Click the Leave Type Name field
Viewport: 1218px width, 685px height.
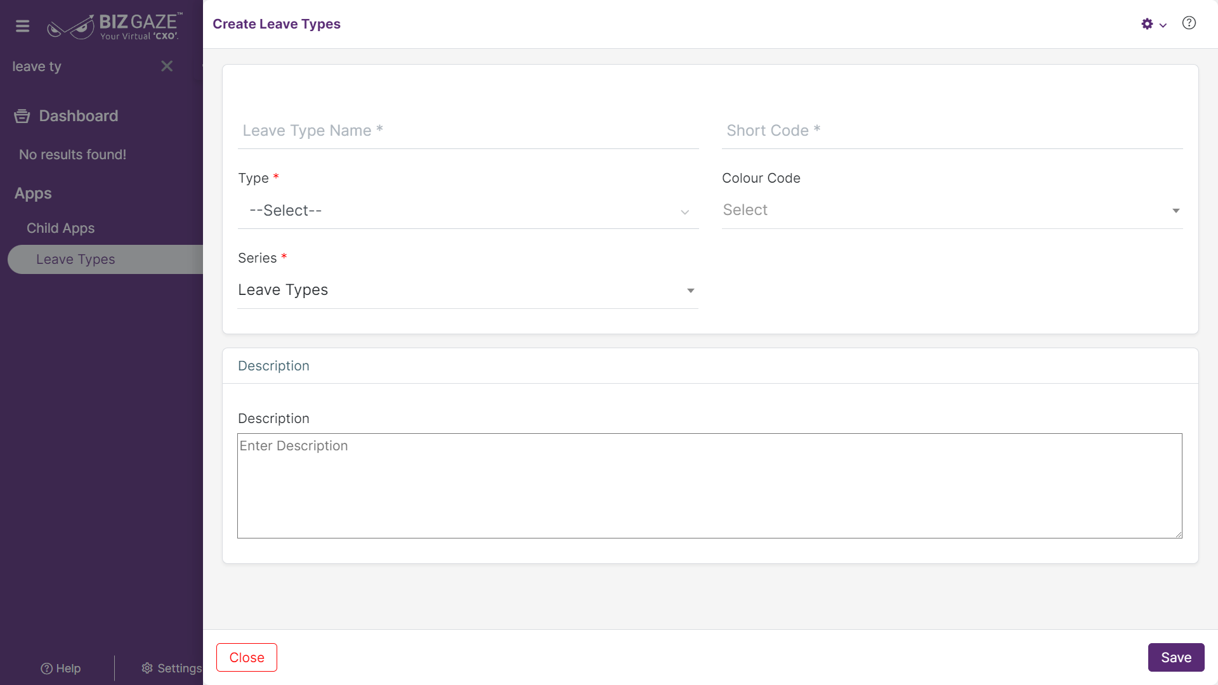[x=468, y=131]
